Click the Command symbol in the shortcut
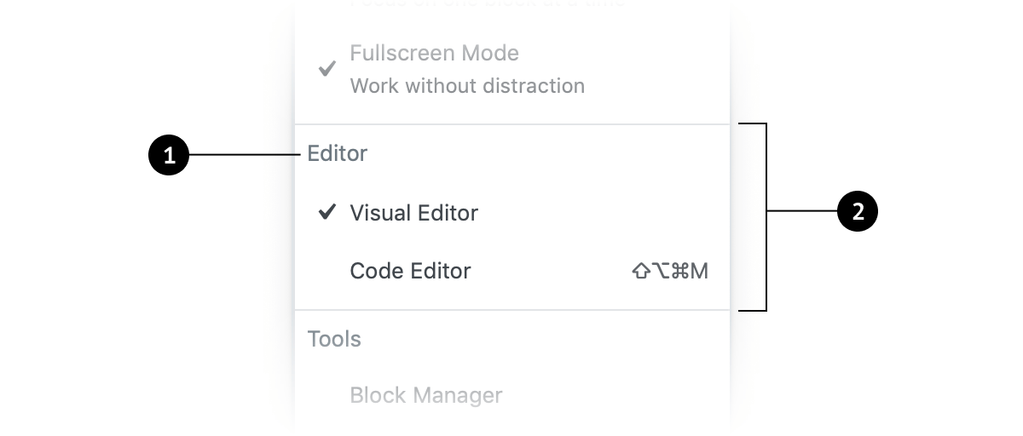This screenshot has width=1023, height=436. point(679,272)
